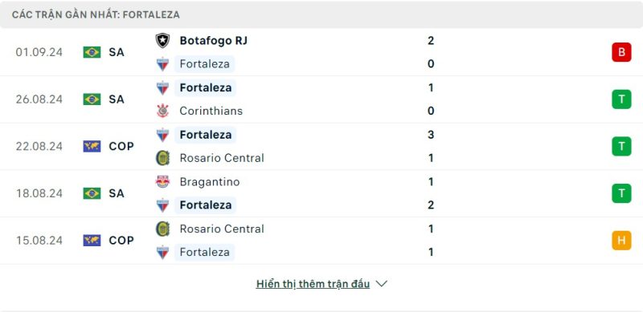Screen dimensions: 643x312
Task: Open the Hiển thị thêm trận đấu link
Action: 313,284
